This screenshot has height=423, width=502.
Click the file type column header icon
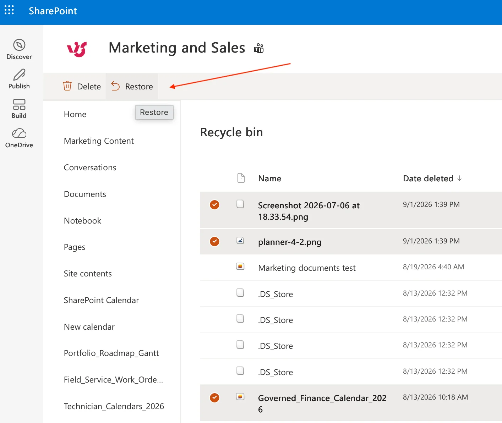(241, 178)
